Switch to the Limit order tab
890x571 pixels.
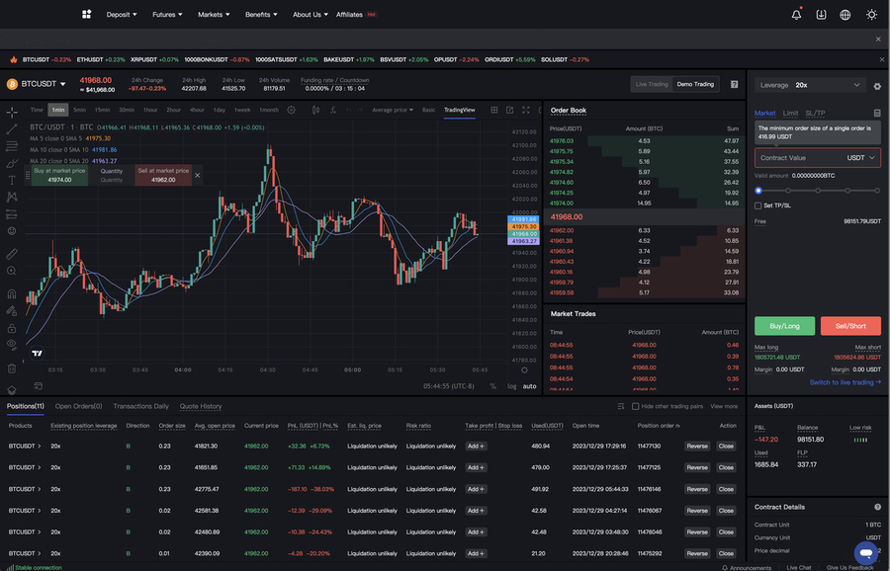790,114
